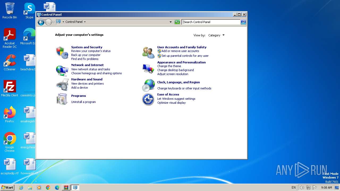Click the Network and Internet heading

pyautogui.click(x=87, y=65)
